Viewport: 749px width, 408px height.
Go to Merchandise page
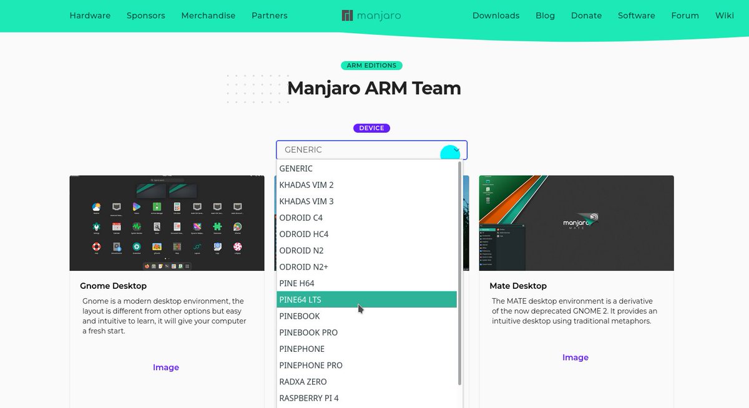[x=208, y=16]
